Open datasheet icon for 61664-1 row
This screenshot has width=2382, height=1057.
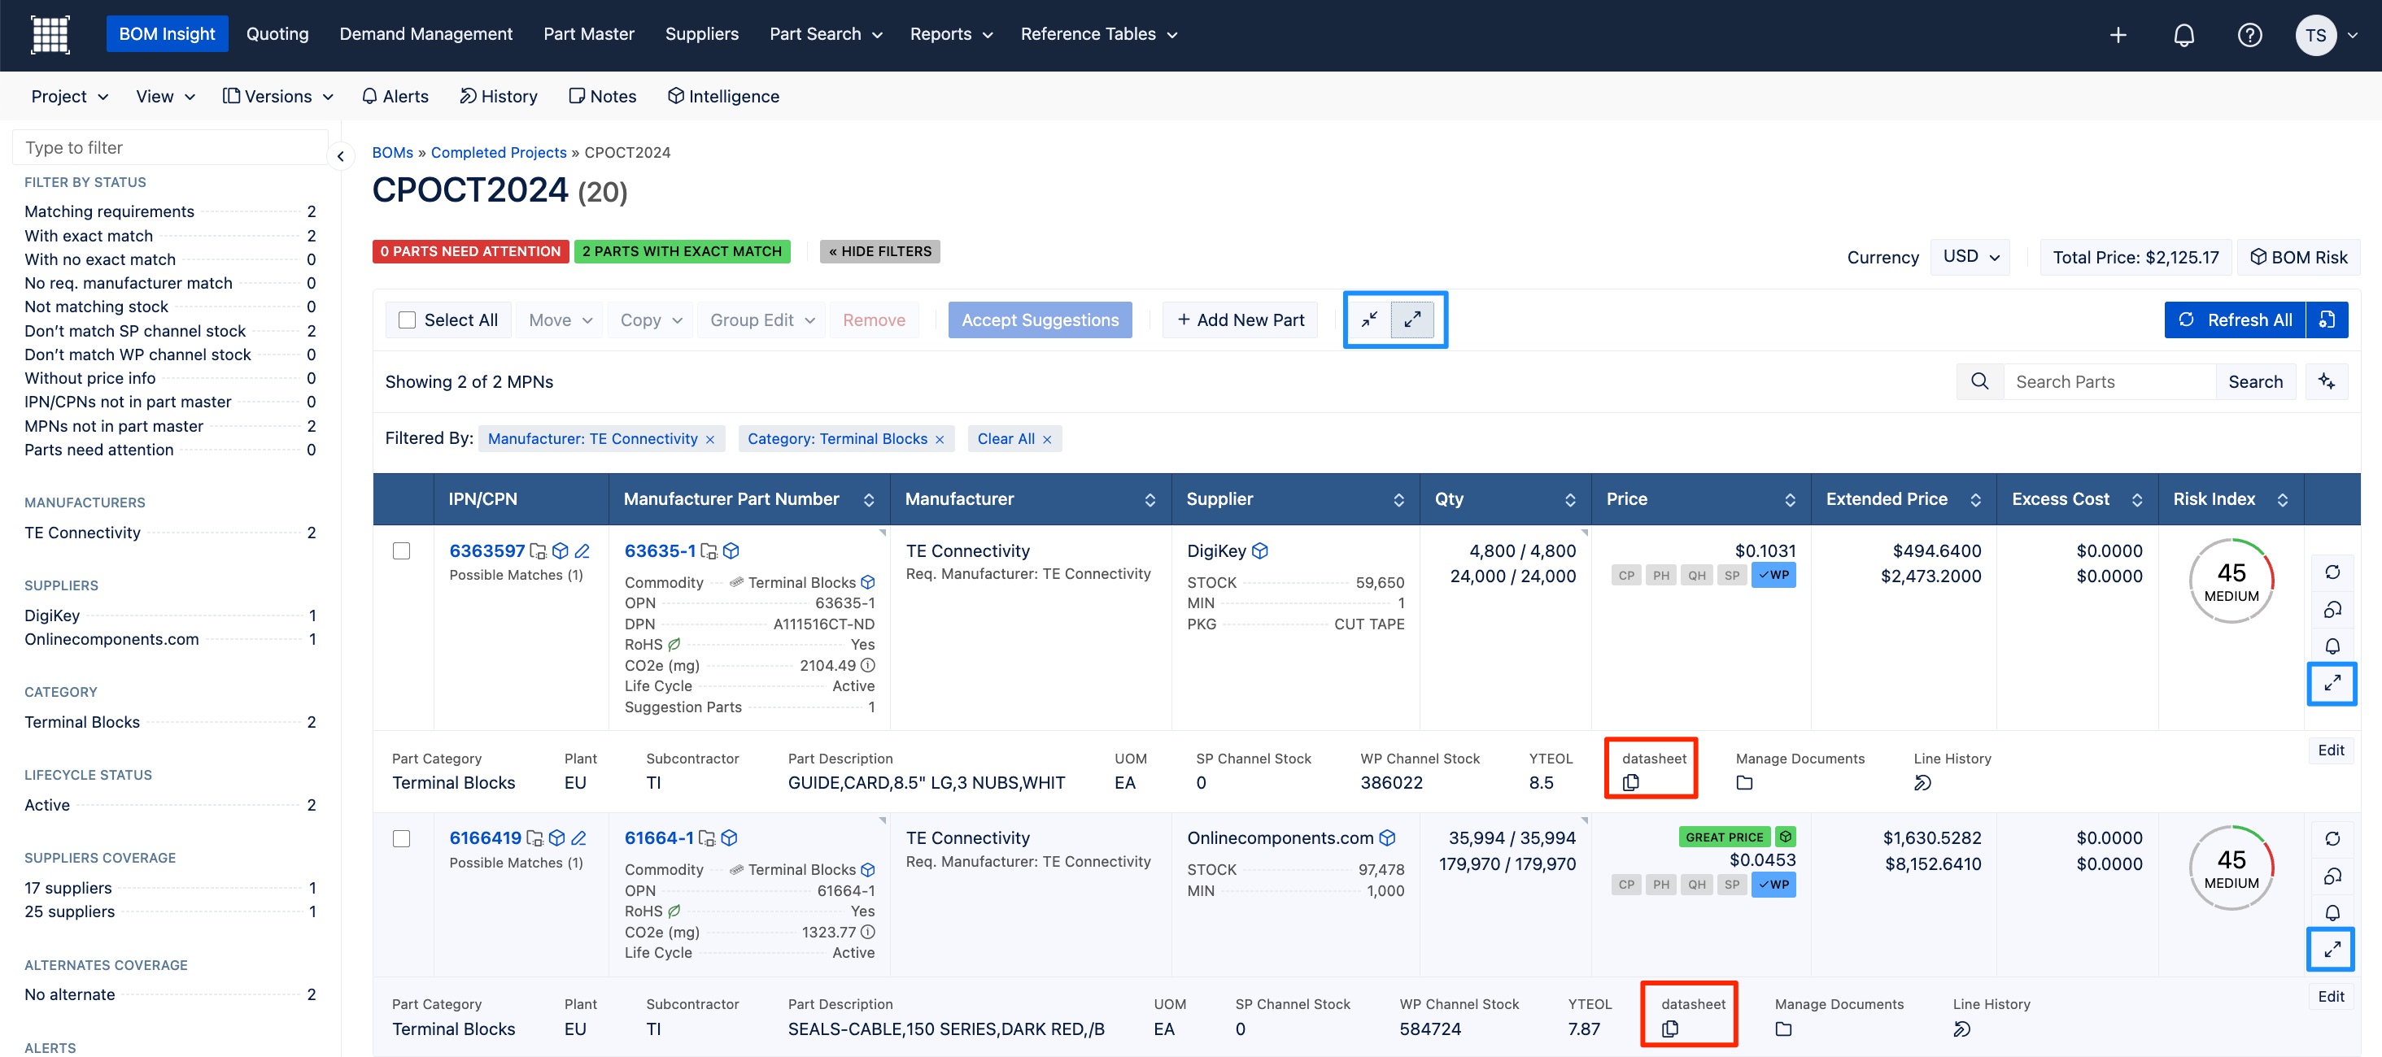pos(1669,1029)
